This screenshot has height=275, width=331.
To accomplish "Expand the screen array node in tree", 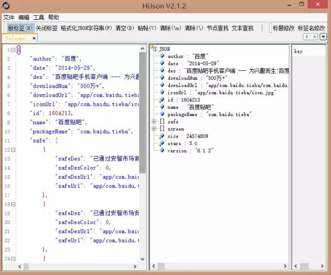I will tap(154, 129).
